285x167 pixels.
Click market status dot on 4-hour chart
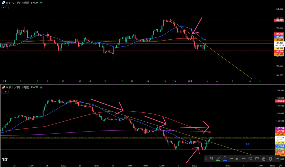tap(41, 2)
